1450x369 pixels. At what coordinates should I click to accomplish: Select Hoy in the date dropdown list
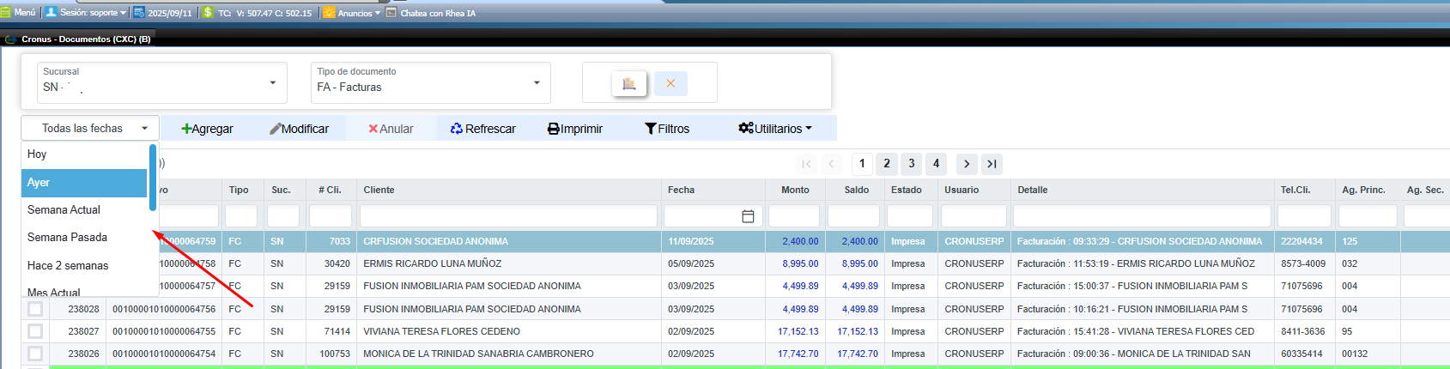37,154
